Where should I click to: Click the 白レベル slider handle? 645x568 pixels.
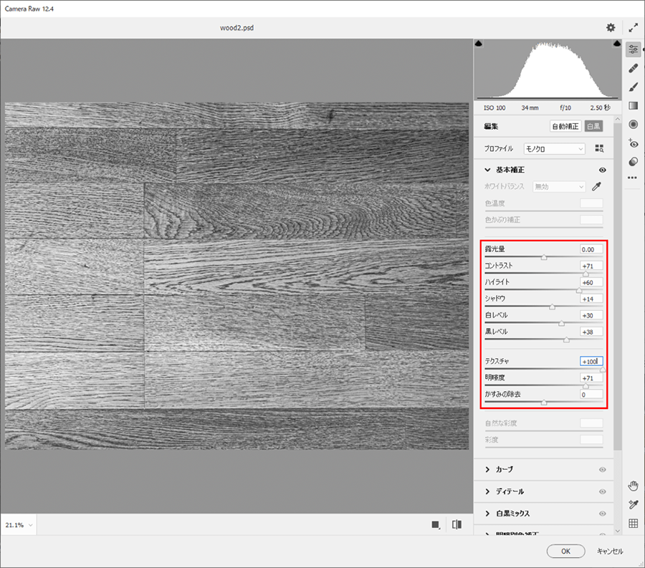[561, 324]
